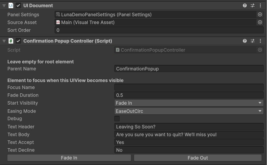Open object picker for Source Asset
The height and width of the screenshot is (165, 267).
260,22
